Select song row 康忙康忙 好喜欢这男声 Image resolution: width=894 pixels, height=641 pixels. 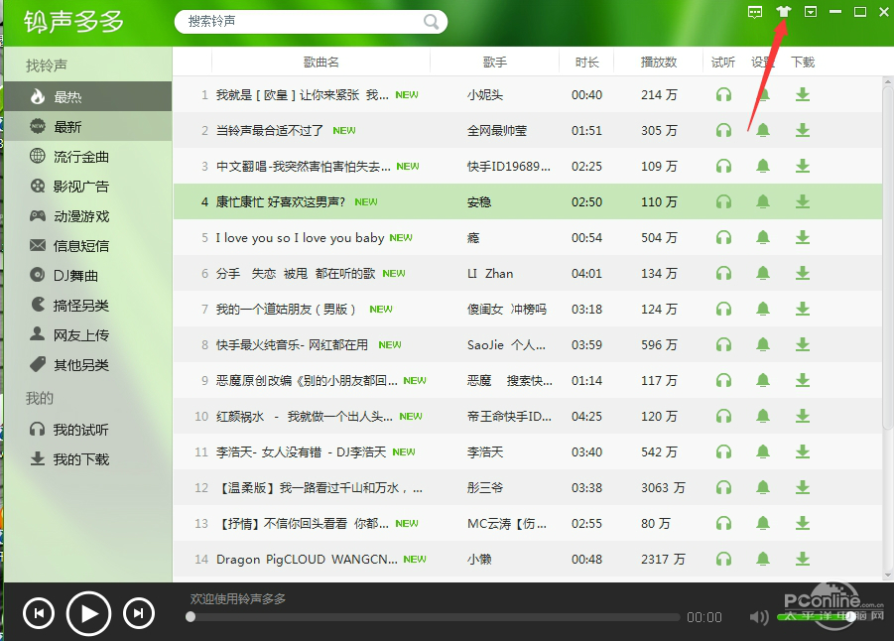(528, 201)
